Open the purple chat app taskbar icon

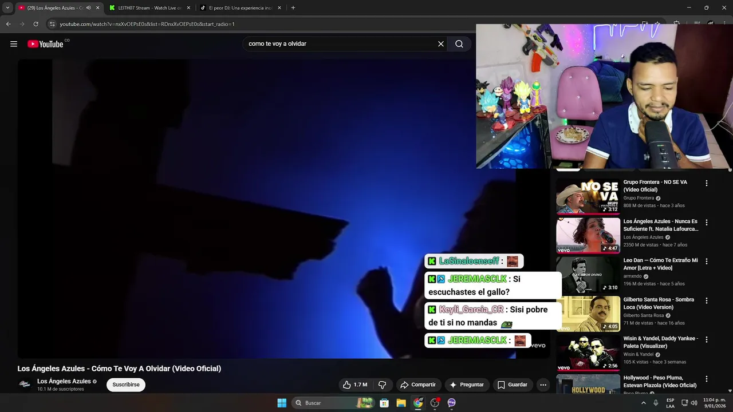click(x=451, y=403)
